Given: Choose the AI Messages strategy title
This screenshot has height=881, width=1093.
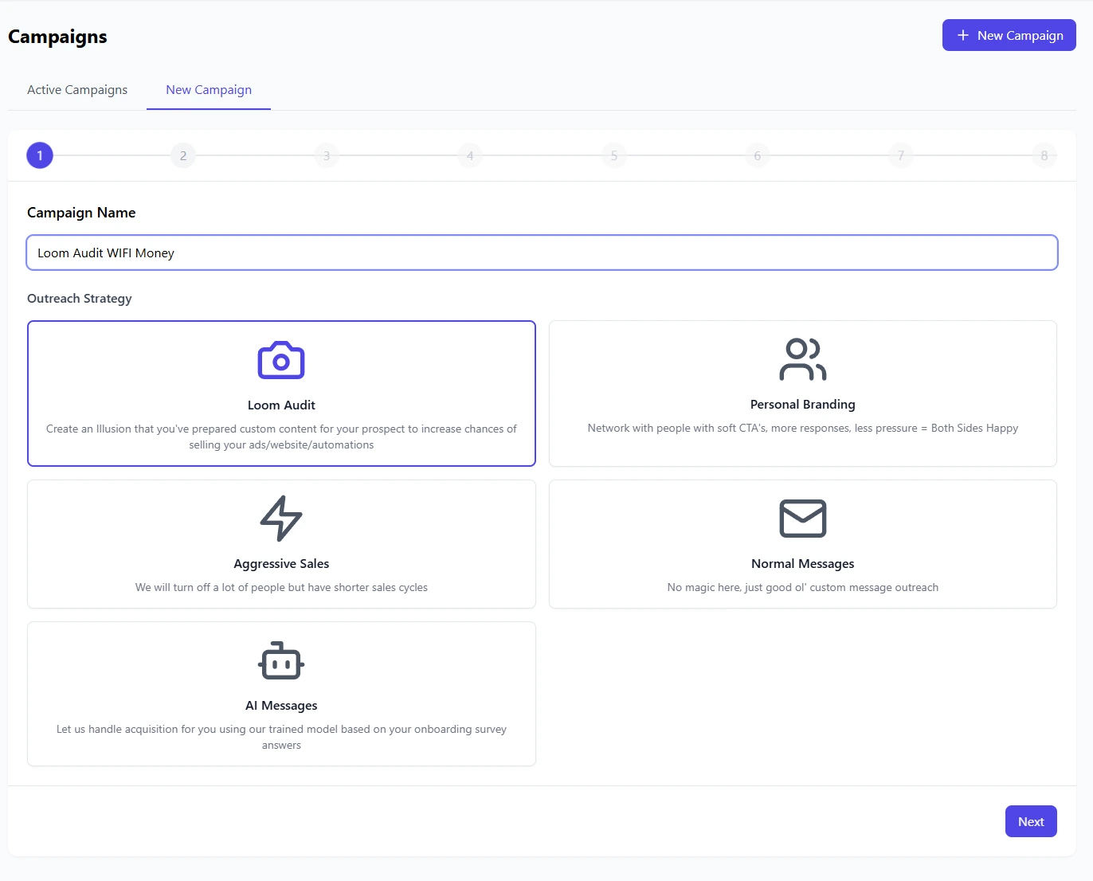Looking at the screenshot, I should point(281,705).
